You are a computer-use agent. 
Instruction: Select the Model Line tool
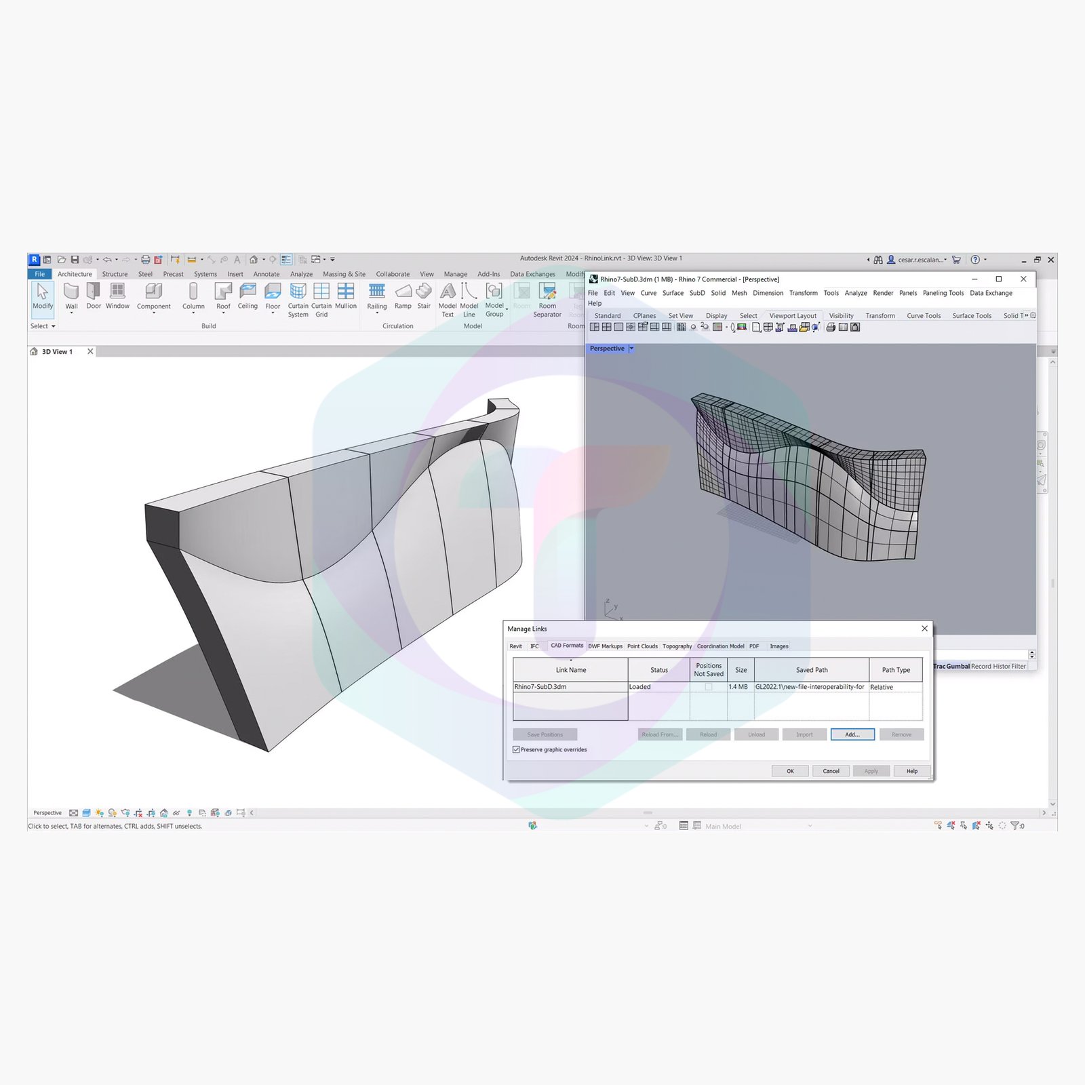coord(469,300)
